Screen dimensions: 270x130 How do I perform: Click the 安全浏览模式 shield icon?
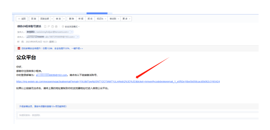(63, 26)
